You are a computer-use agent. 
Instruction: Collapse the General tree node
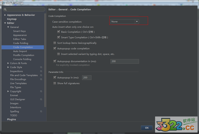point(8,27)
